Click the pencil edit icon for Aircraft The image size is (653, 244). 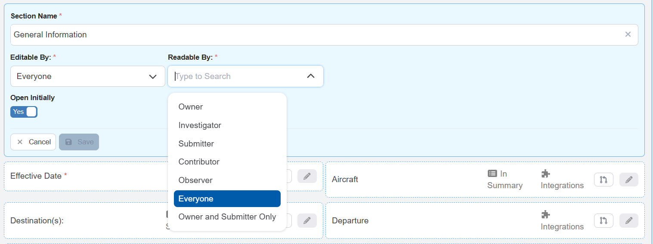tap(629, 180)
